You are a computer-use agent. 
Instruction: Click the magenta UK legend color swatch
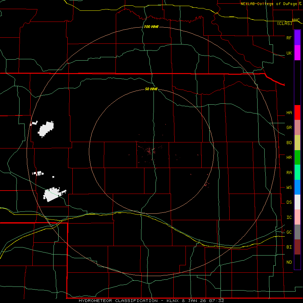click(297, 53)
